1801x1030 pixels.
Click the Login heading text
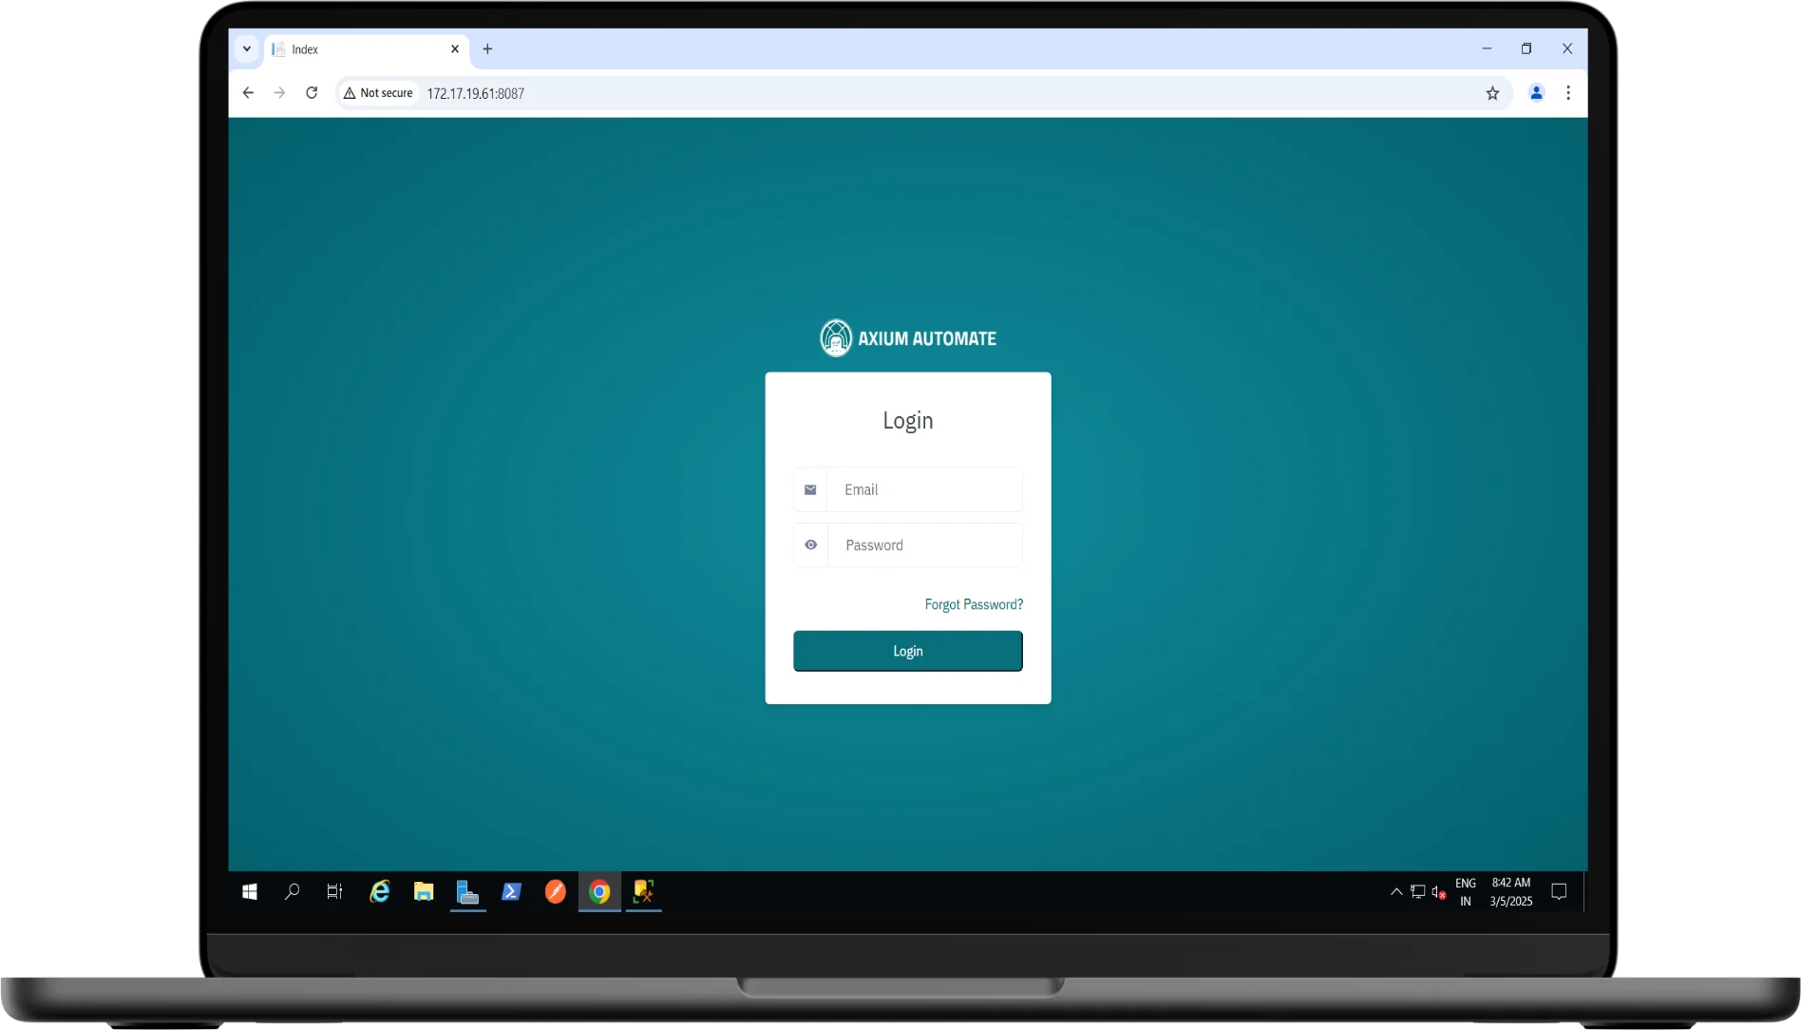coord(908,421)
